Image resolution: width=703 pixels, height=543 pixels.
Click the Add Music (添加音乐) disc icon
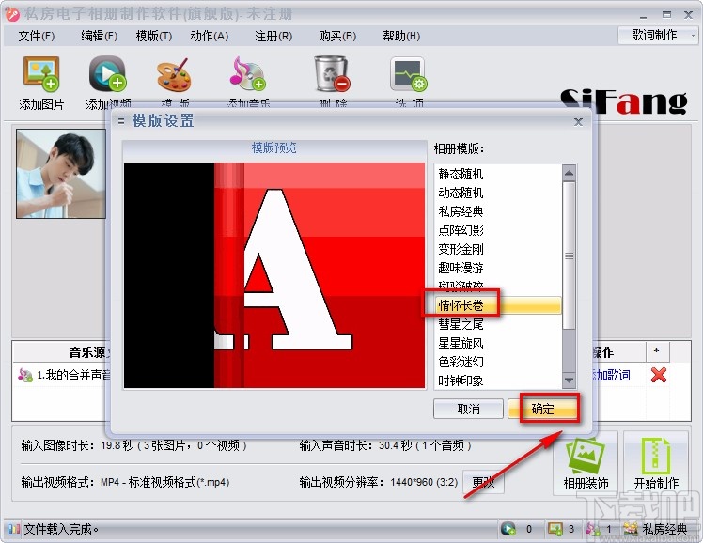click(x=248, y=73)
